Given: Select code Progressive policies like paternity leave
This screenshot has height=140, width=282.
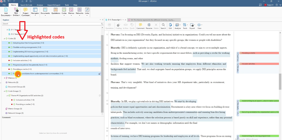Looking at the screenshot, I should click(x=51, y=65).
